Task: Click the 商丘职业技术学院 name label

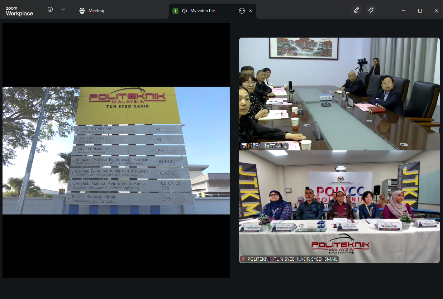Action: pyautogui.click(x=264, y=146)
